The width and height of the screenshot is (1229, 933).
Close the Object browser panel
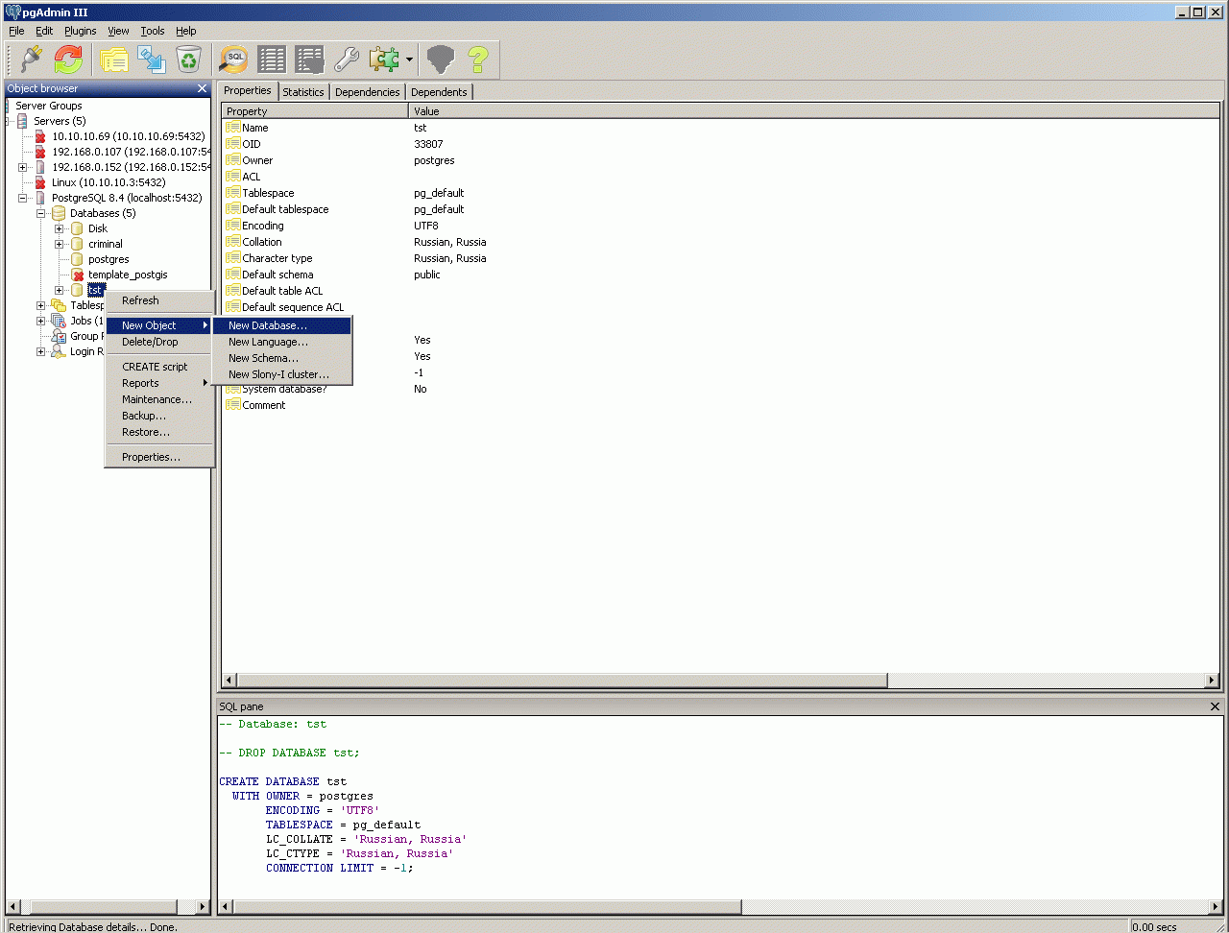click(202, 88)
